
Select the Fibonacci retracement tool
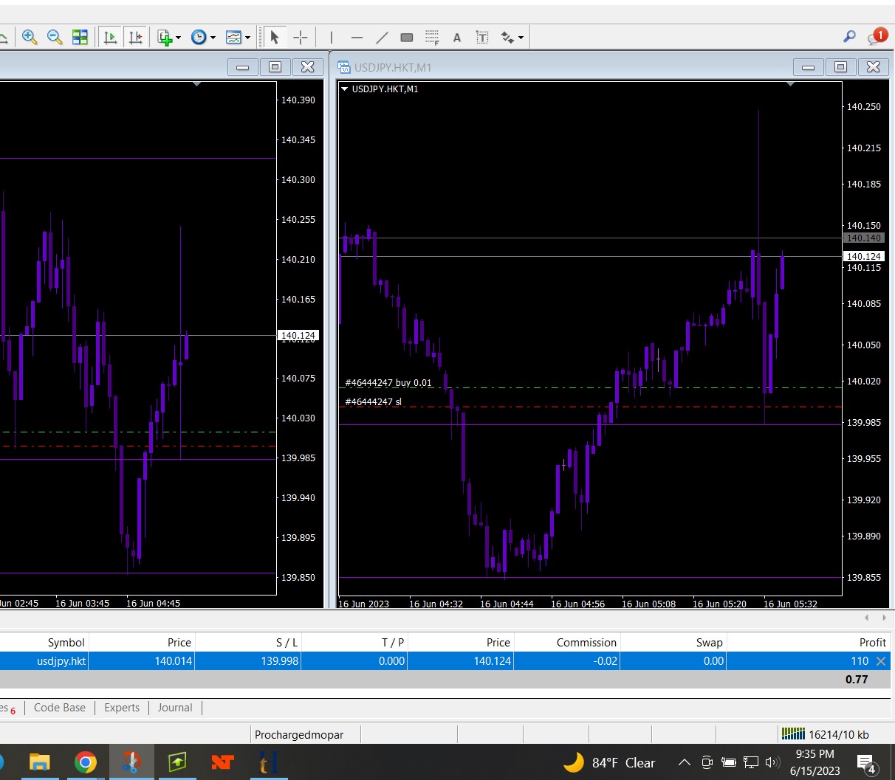click(432, 37)
